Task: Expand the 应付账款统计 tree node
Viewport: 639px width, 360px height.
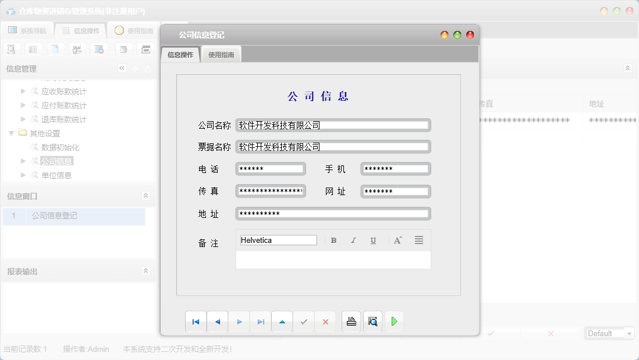Action: [23, 105]
